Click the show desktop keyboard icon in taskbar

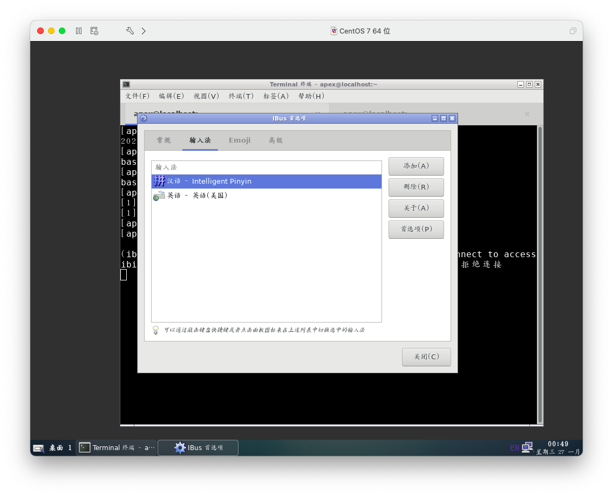pos(39,448)
